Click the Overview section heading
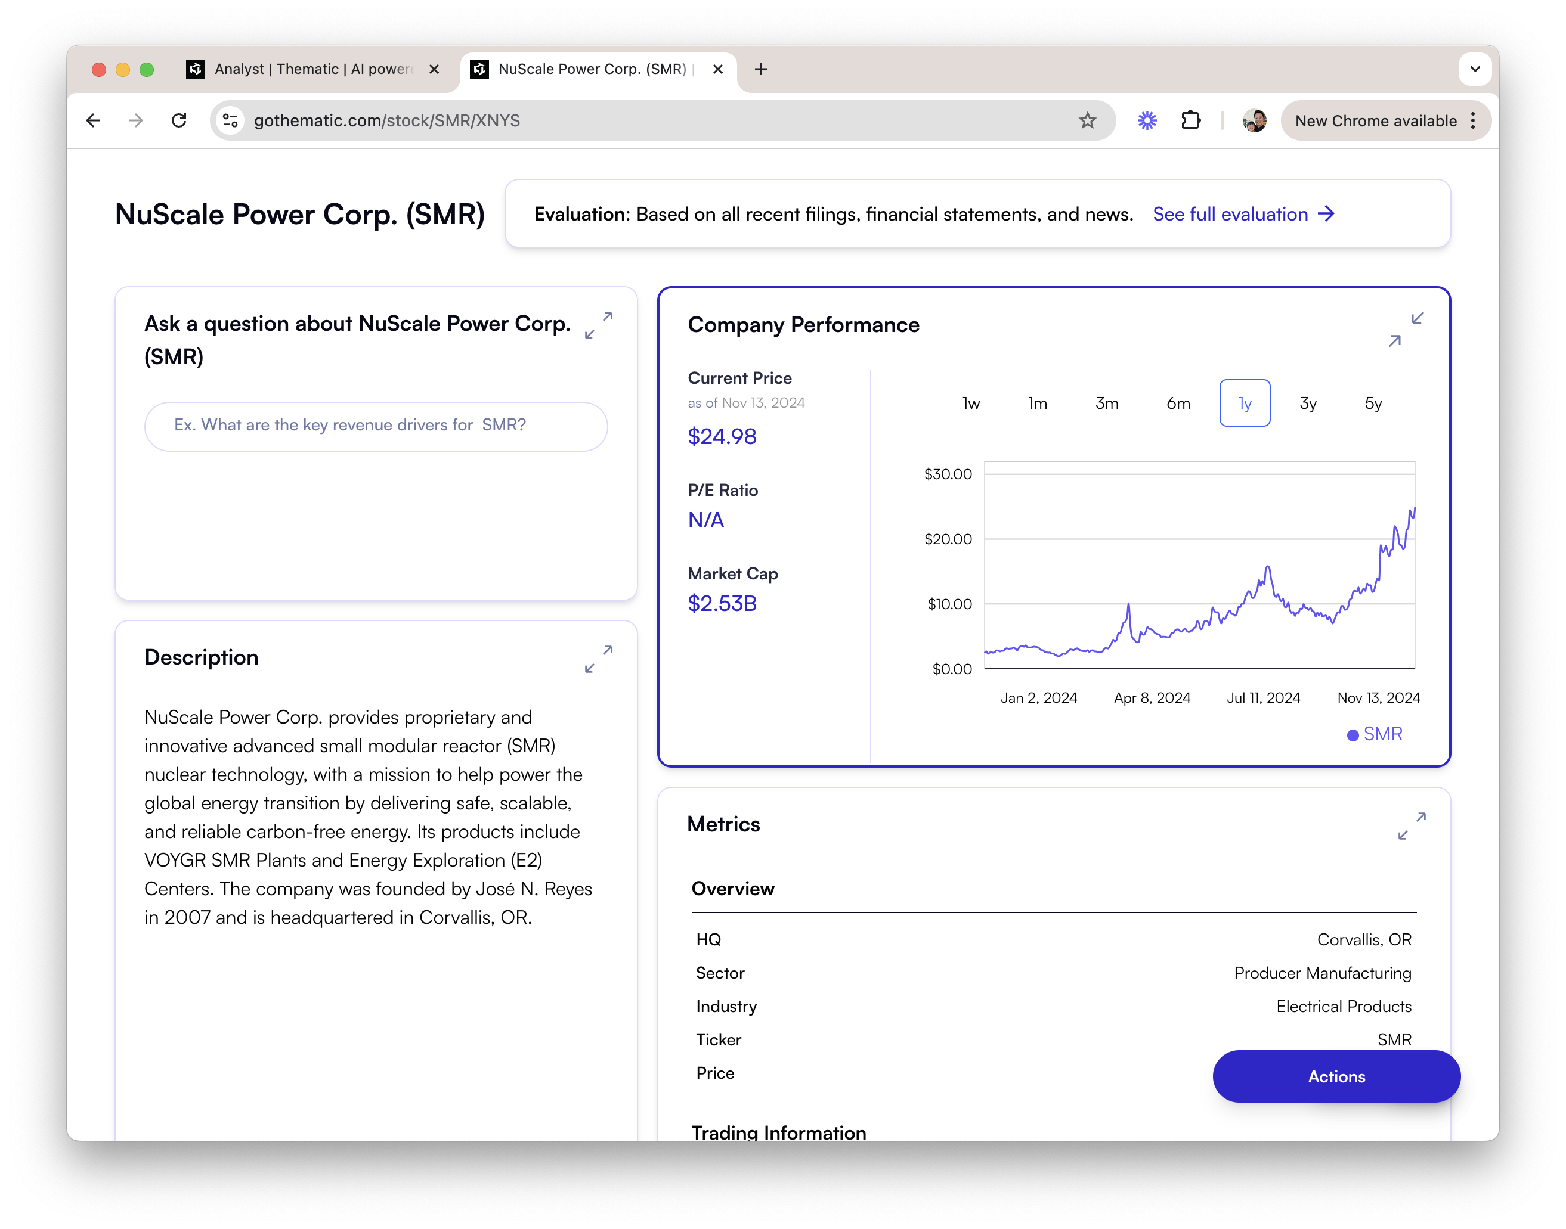 732,888
